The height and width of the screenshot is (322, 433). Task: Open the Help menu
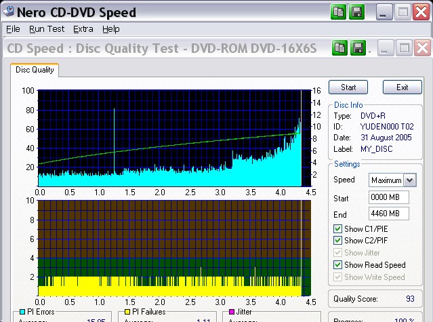click(x=111, y=29)
